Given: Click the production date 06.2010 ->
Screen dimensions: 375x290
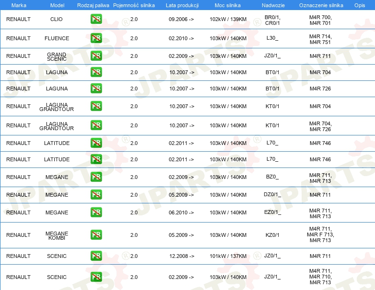Looking at the screenshot, I should tap(181, 212).
